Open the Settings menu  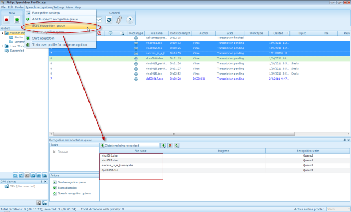59,7
